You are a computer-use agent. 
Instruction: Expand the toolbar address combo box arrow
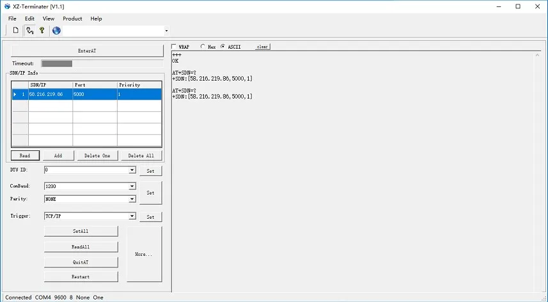[x=166, y=31]
